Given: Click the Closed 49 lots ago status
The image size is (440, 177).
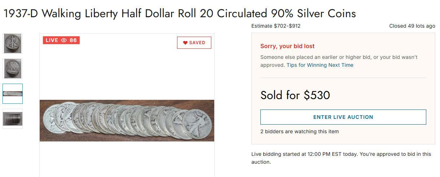Looking at the screenshot, I should (412, 26).
